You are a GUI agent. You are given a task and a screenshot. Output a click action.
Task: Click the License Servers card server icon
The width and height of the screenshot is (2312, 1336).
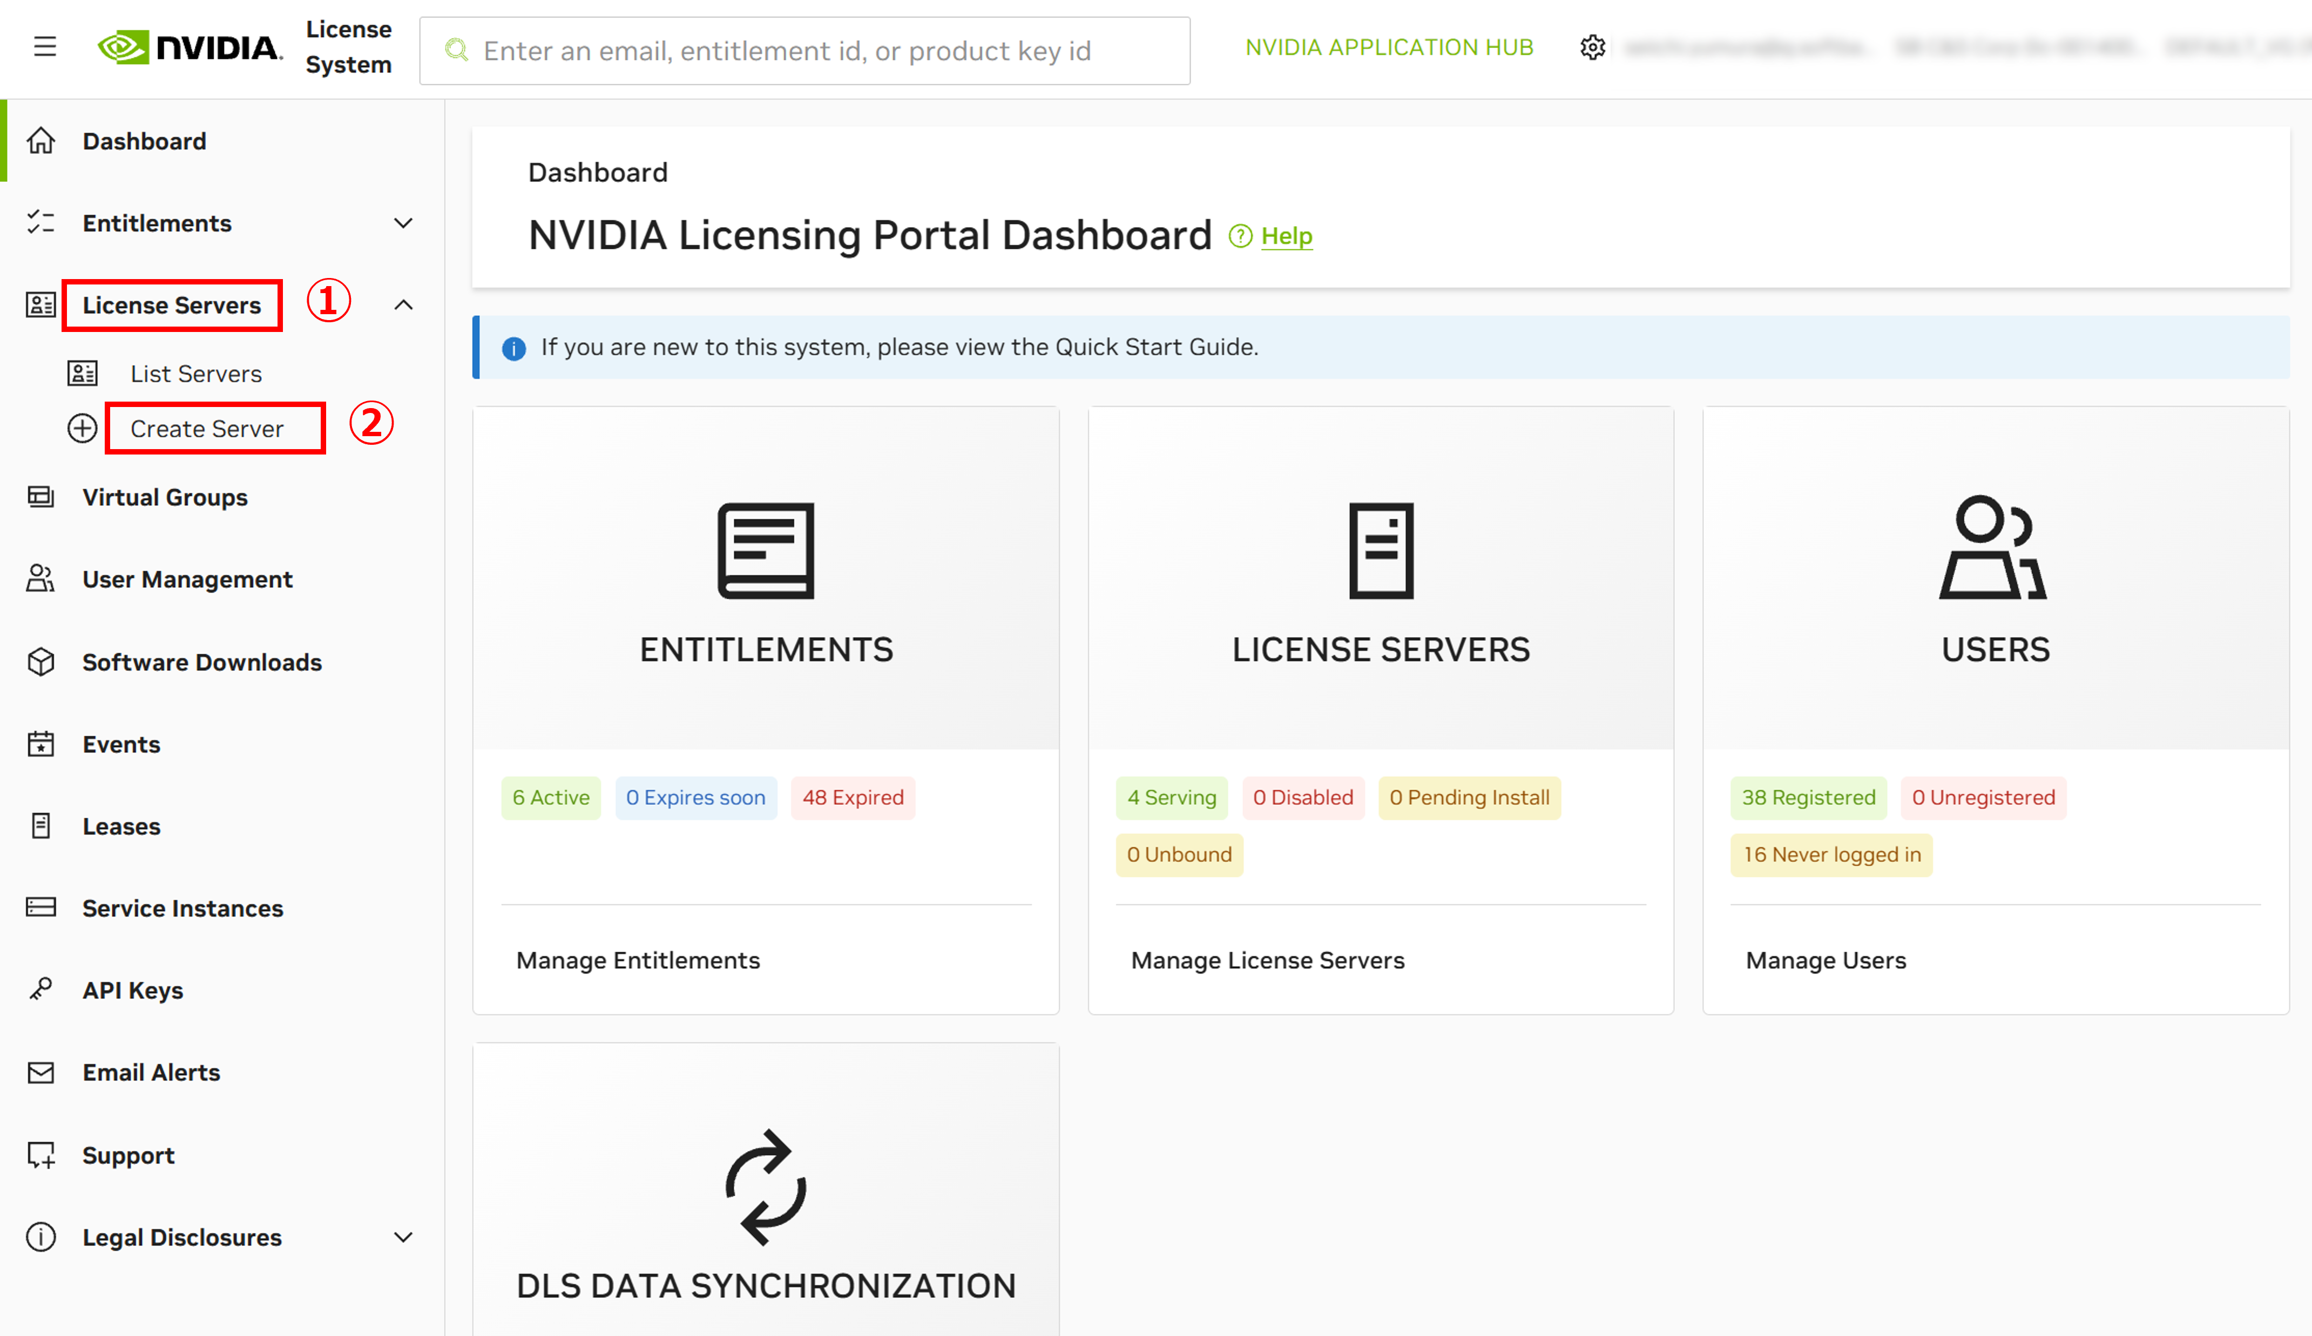click(x=1381, y=551)
